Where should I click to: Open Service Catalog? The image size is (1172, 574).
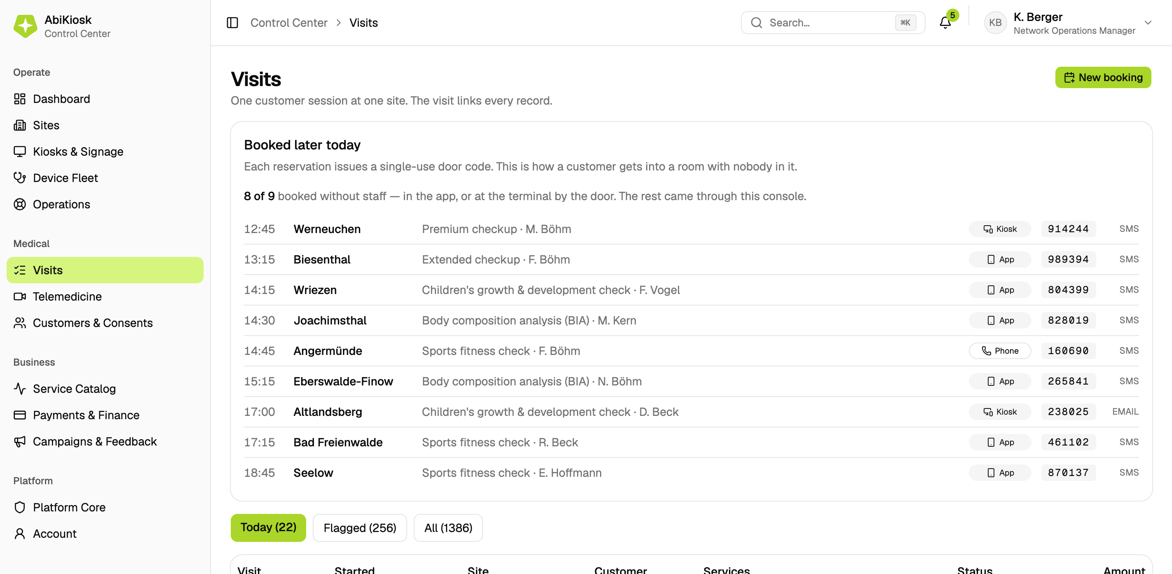(x=105, y=389)
